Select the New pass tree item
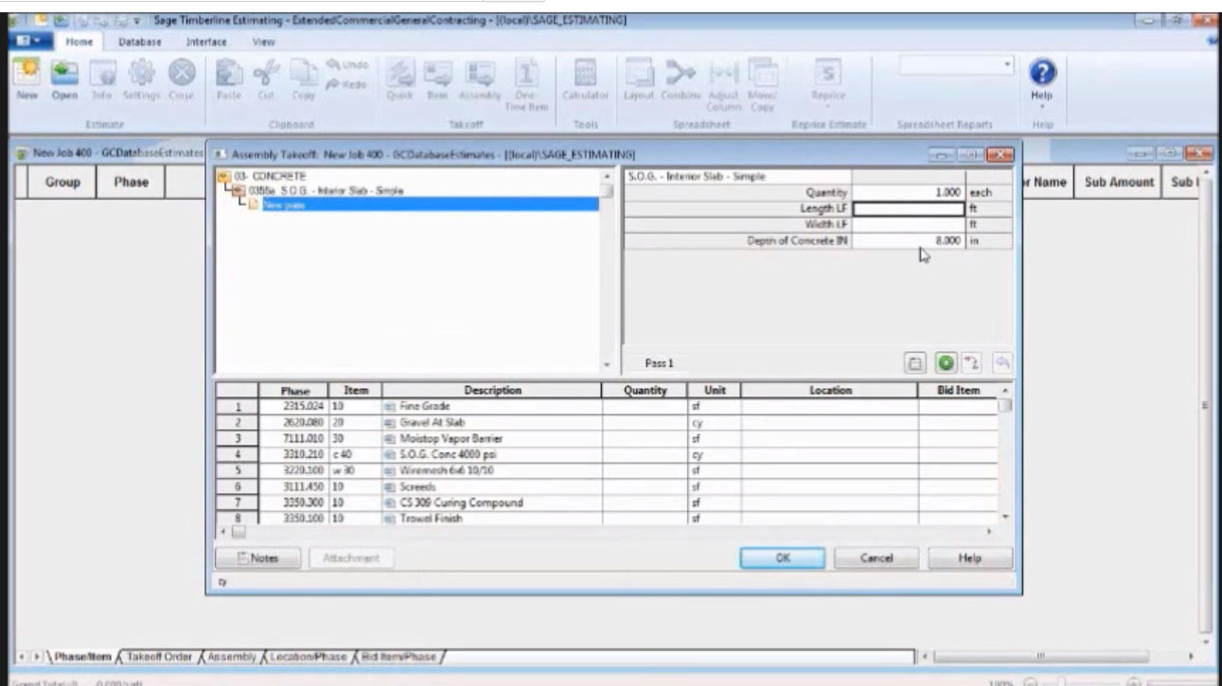The width and height of the screenshot is (1222, 686). click(x=430, y=204)
